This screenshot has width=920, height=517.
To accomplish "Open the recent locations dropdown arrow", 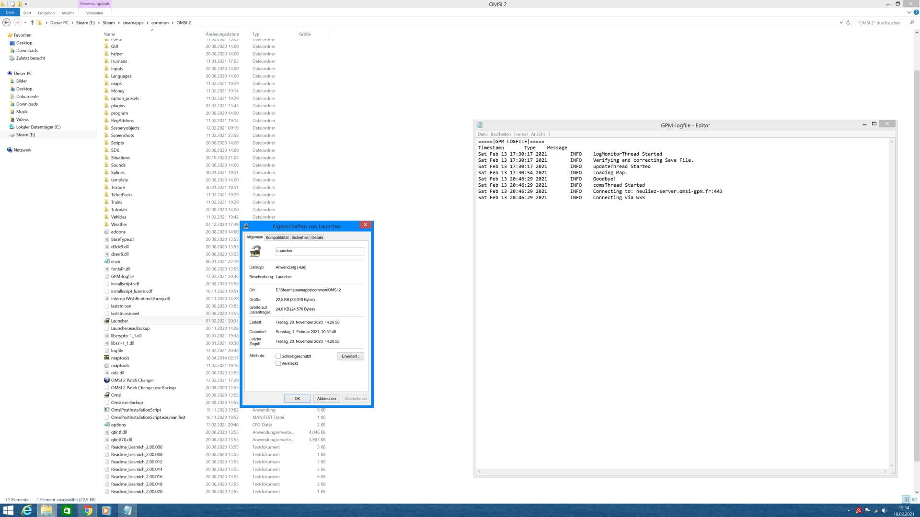I will coord(25,22).
